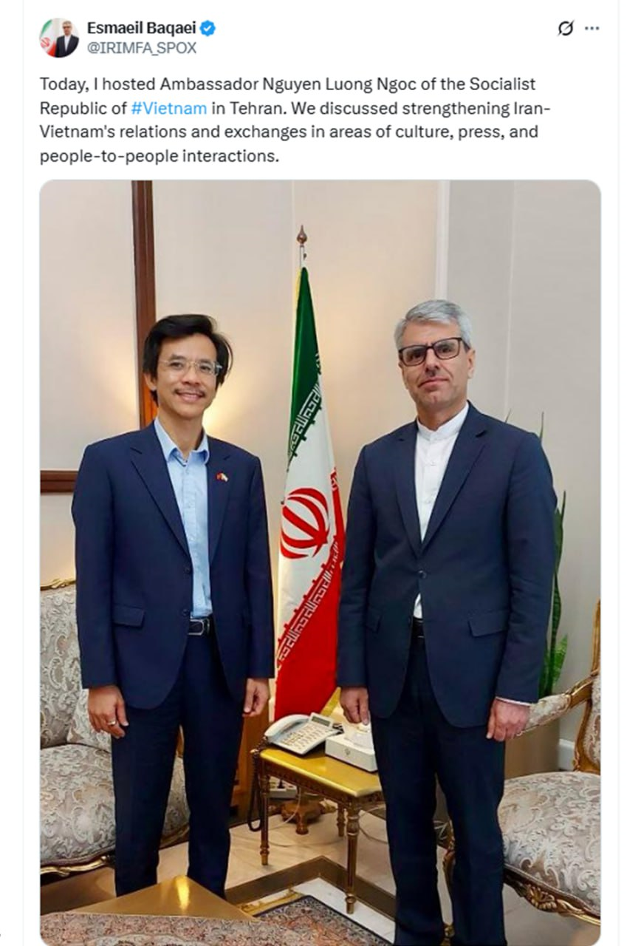The width and height of the screenshot is (641, 946).
Task: Click the telephone on the gold table
Action: point(301,733)
